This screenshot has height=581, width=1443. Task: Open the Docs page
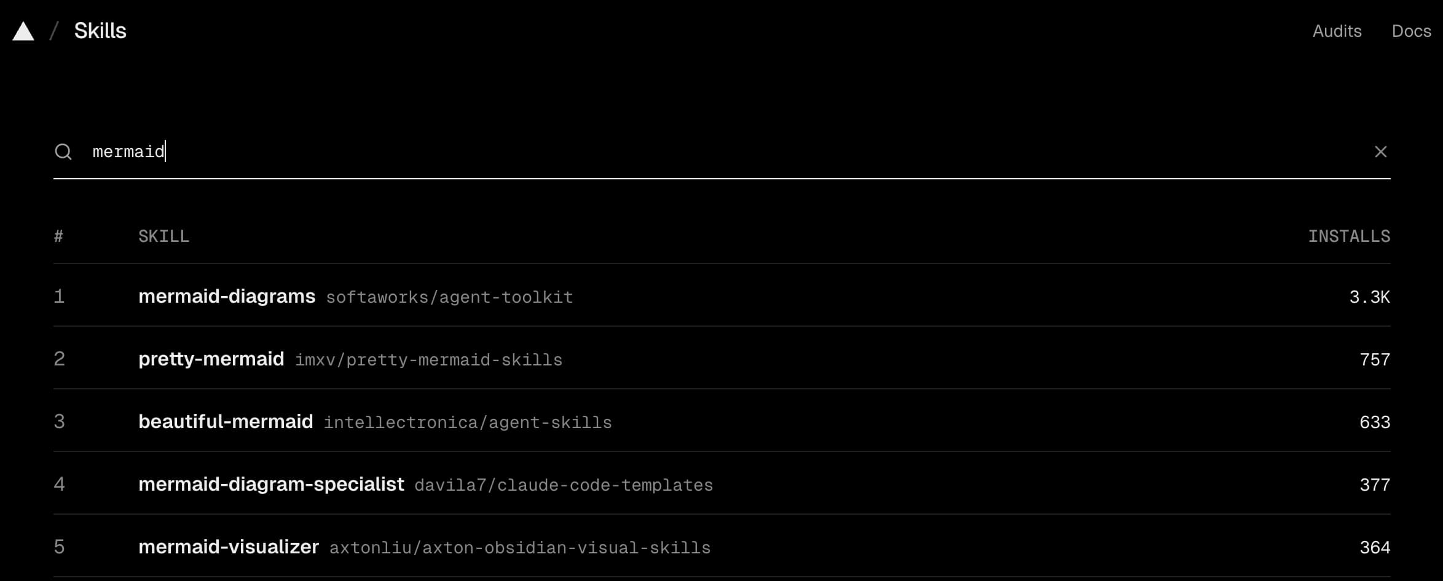(1411, 31)
